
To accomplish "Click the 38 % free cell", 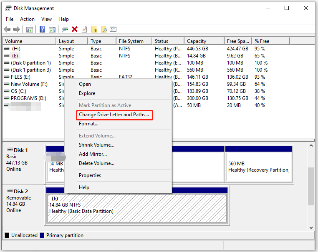I will [260, 91].
